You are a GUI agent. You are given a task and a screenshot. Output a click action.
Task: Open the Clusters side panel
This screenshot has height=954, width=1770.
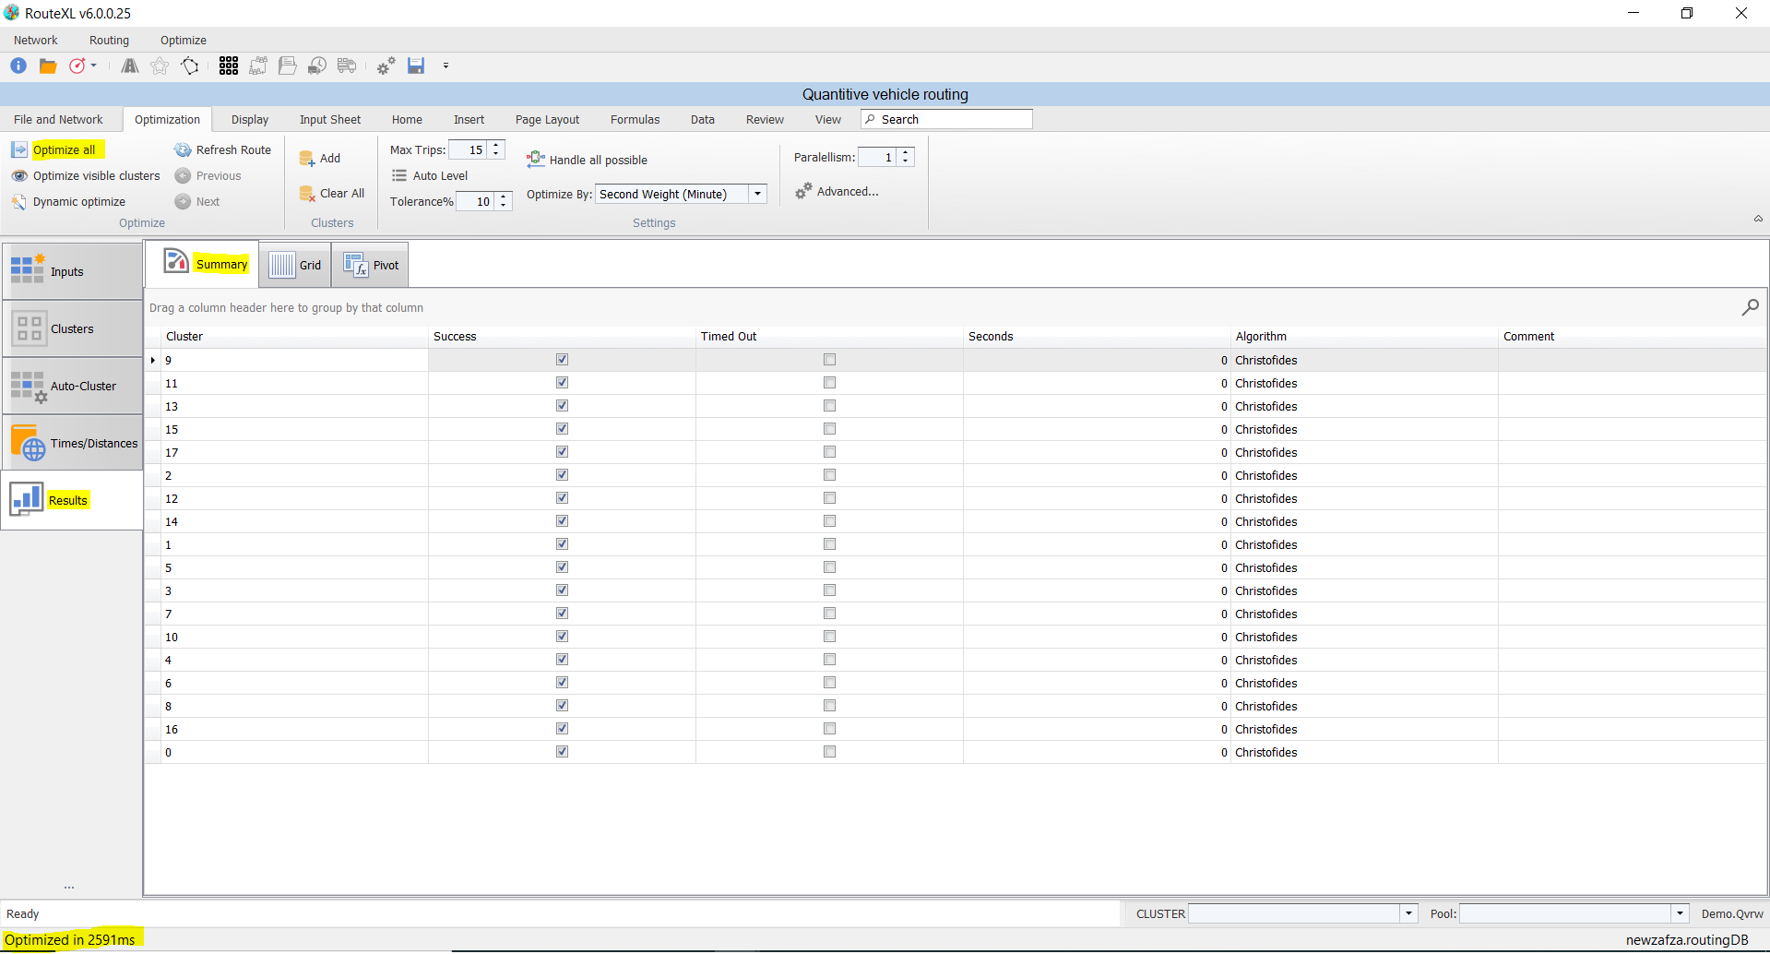tap(72, 328)
